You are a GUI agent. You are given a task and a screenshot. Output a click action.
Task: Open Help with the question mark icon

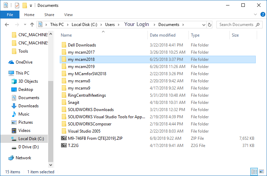click(263, 14)
